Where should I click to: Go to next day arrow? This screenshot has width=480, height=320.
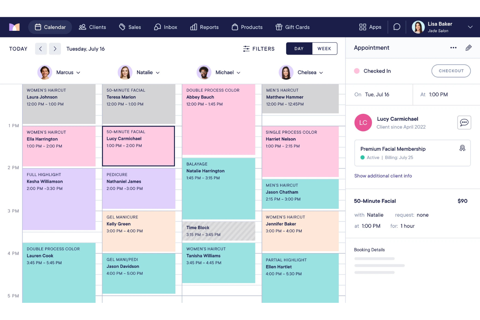pos(55,49)
